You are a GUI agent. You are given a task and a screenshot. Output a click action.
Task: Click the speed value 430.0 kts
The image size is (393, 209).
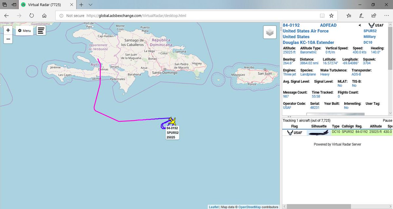click(x=359, y=52)
